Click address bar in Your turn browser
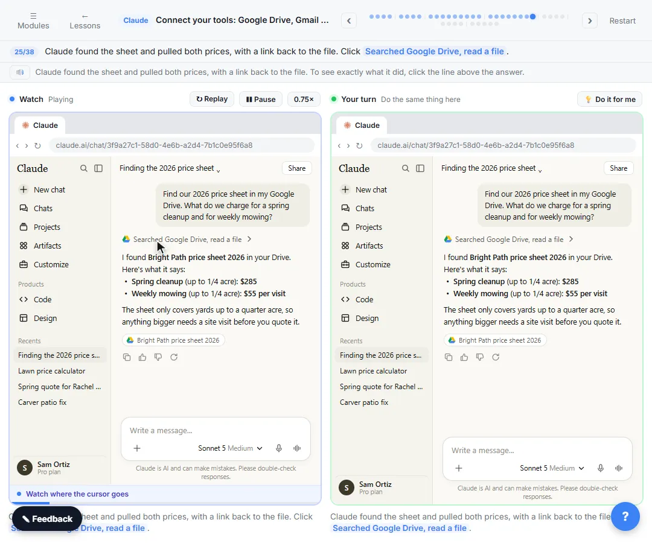 [503, 145]
